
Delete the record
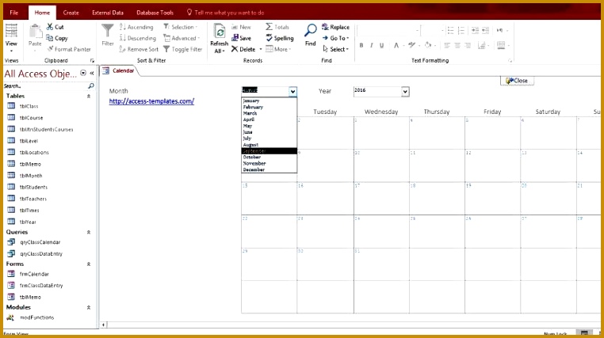[243, 49]
